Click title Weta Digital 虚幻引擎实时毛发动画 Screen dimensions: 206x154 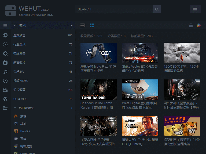(x=139, y=105)
